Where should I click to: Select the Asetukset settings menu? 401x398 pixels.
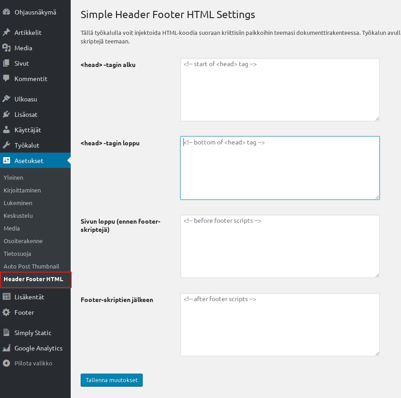point(35,160)
